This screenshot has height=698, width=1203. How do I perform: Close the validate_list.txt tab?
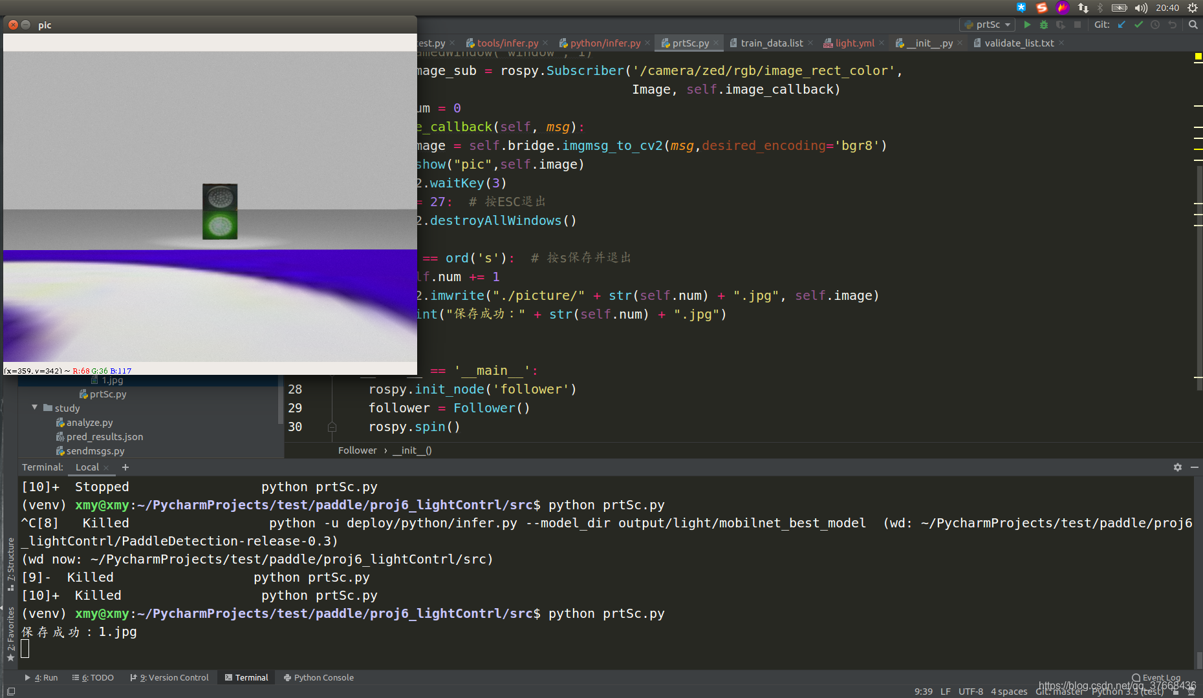point(1061,43)
